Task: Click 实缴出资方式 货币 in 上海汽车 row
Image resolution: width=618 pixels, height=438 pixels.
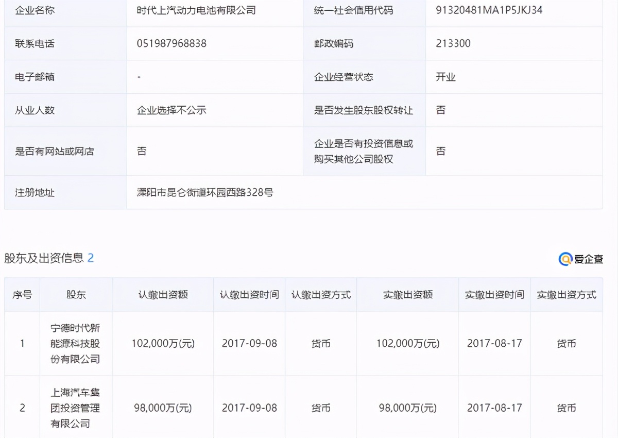Action: point(566,408)
